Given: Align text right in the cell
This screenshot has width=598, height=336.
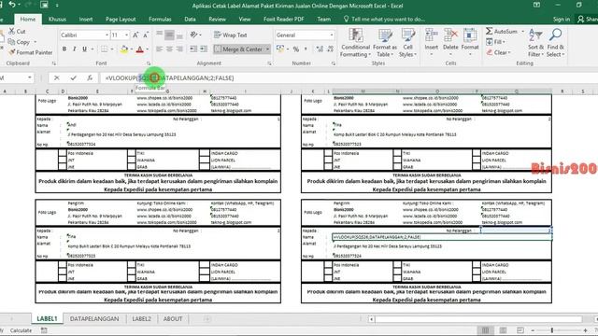Looking at the screenshot, I should [x=179, y=49].
